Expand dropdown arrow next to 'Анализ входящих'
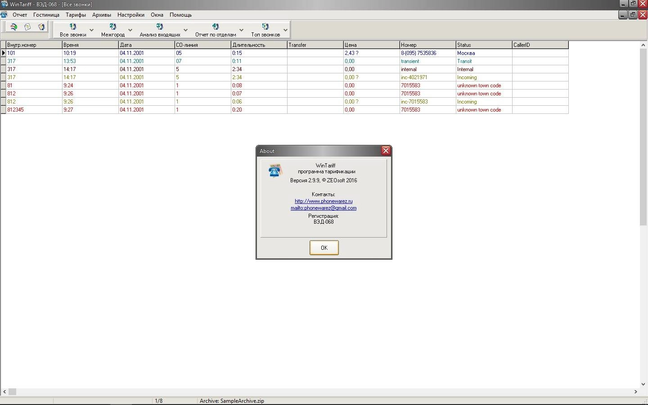 tap(185, 30)
